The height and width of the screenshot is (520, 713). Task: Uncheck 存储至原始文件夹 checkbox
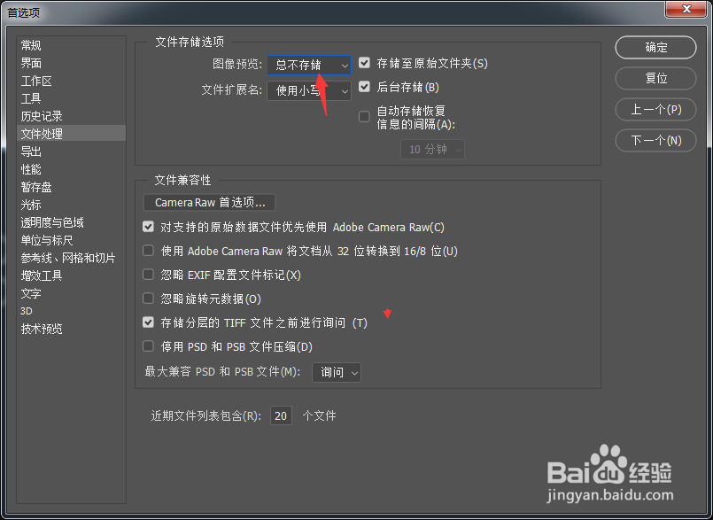(x=364, y=62)
